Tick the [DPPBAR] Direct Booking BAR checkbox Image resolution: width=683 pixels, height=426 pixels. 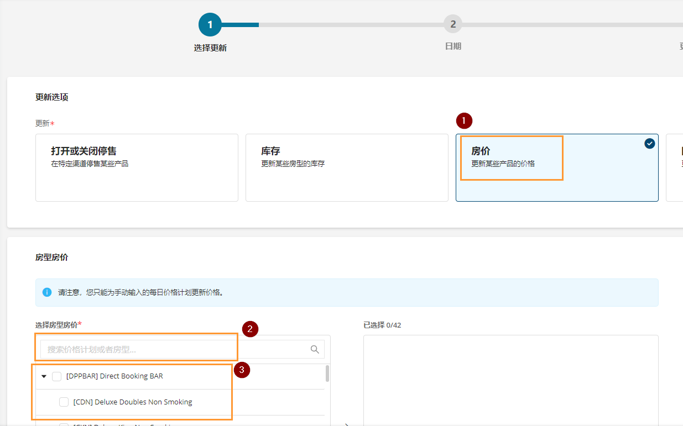pos(56,376)
